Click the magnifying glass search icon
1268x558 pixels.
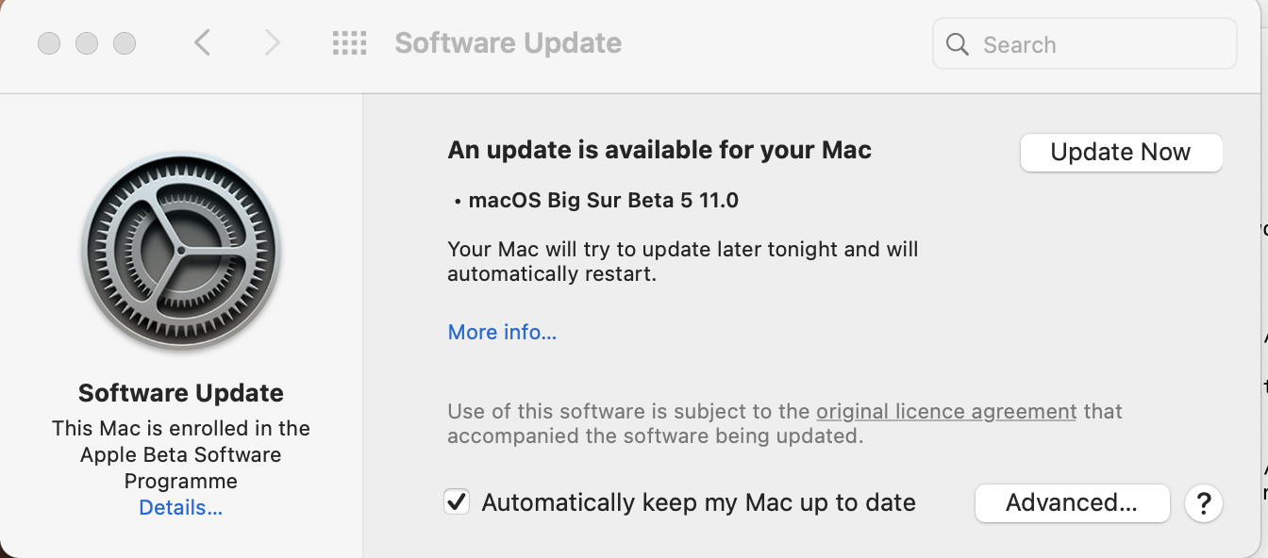point(958,44)
